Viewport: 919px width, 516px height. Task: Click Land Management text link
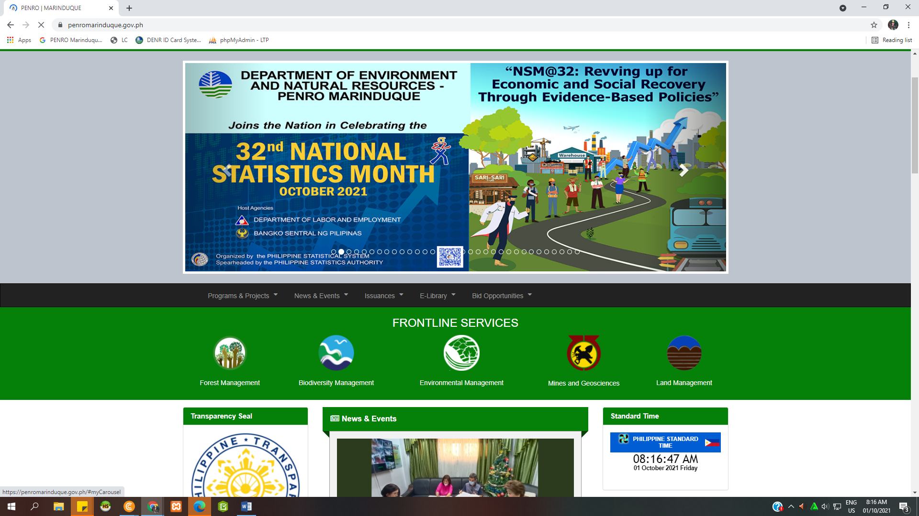[x=684, y=383]
